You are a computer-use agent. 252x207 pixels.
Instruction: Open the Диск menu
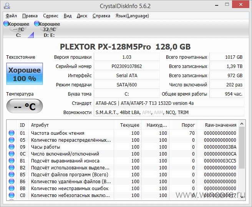click(x=82, y=16)
